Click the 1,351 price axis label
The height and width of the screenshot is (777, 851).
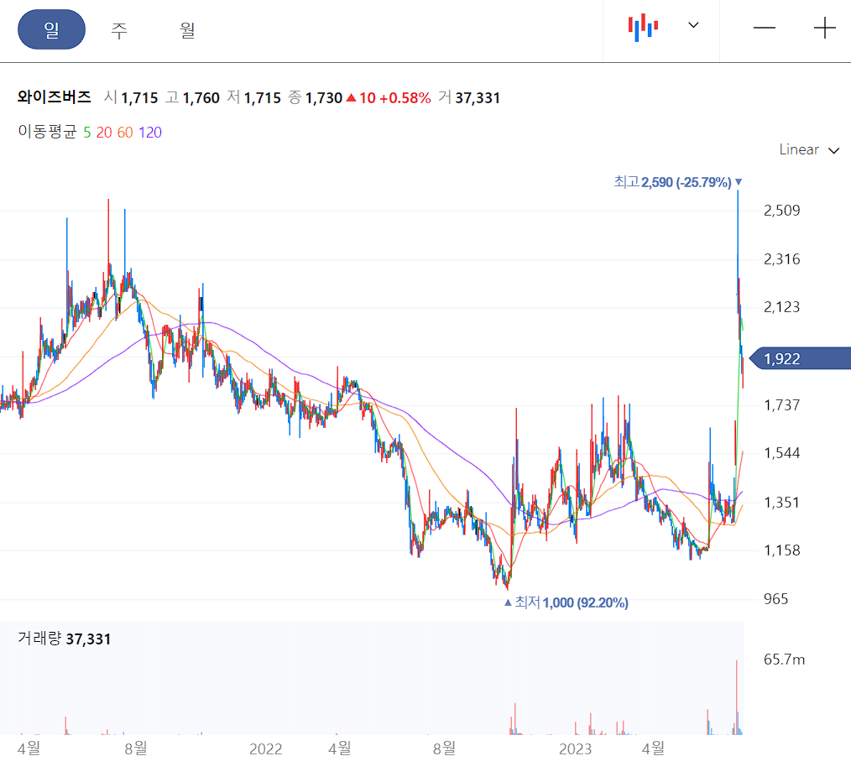point(781,503)
